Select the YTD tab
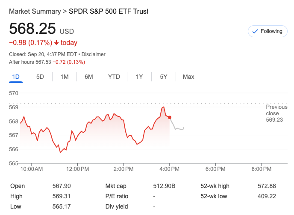Screen dimensions: 294x215 click(x=114, y=77)
